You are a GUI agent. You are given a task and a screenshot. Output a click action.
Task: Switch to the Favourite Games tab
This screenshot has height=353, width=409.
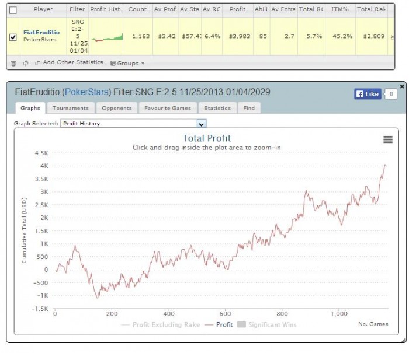[x=168, y=108]
